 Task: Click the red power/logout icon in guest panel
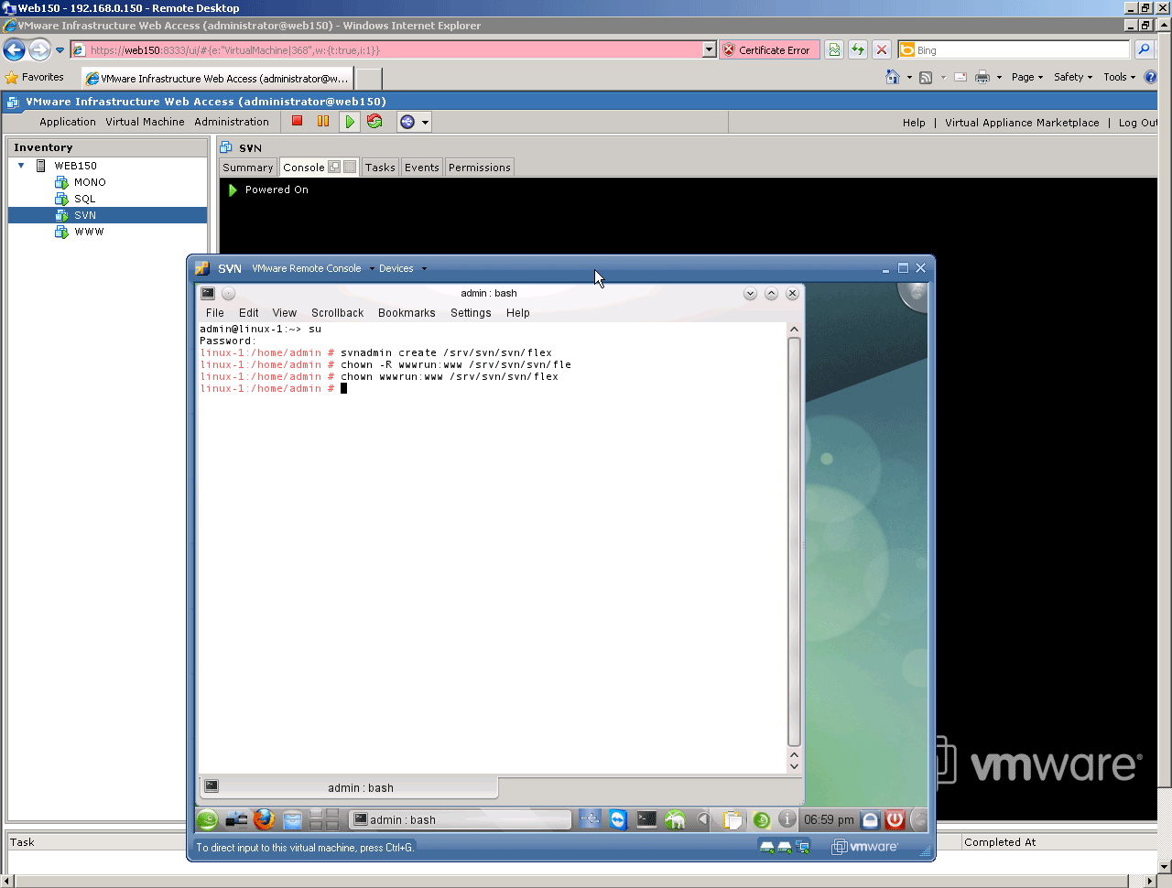(x=895, y=820)
